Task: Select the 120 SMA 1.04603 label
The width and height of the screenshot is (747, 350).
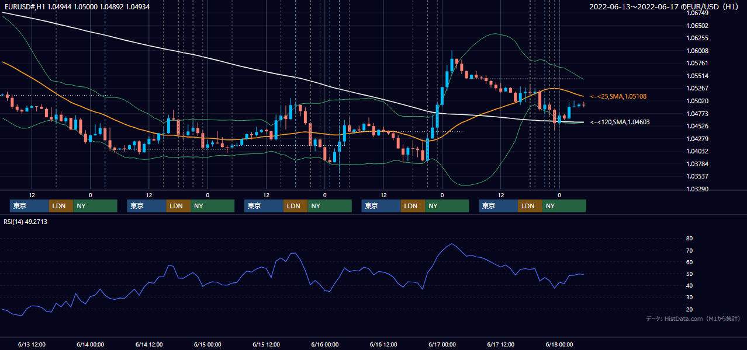Action: (x=620, y=122)
